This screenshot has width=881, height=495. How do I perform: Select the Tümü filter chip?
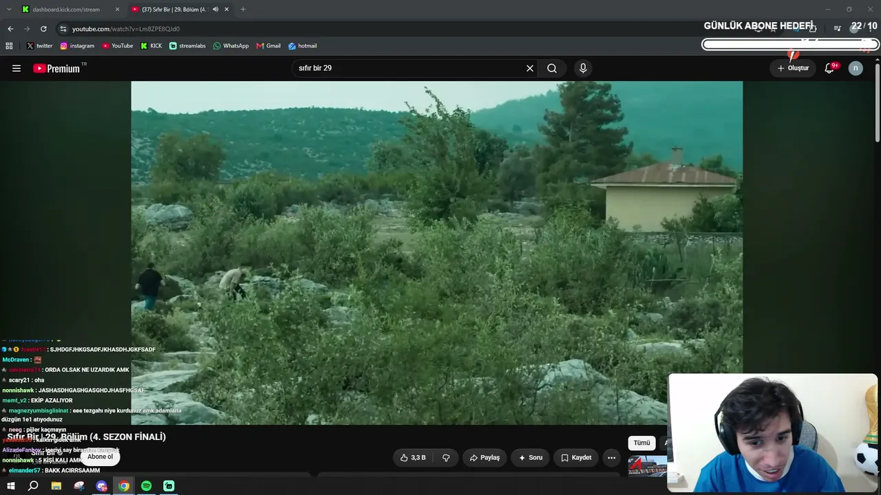coord(641,443)
